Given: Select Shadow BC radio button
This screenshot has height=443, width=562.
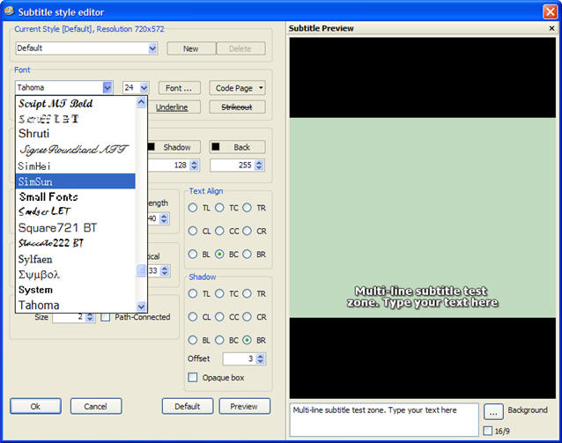Looking at the screenshot, I should click(219, 340).
